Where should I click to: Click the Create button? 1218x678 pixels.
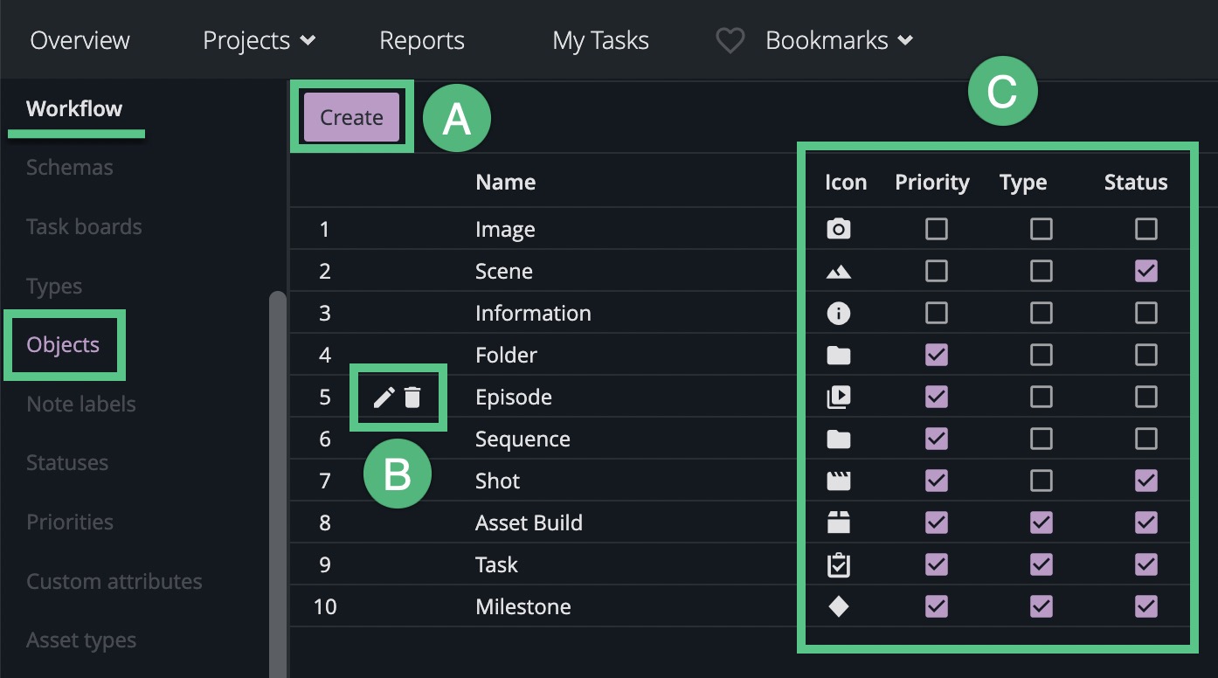click(350, 116)
